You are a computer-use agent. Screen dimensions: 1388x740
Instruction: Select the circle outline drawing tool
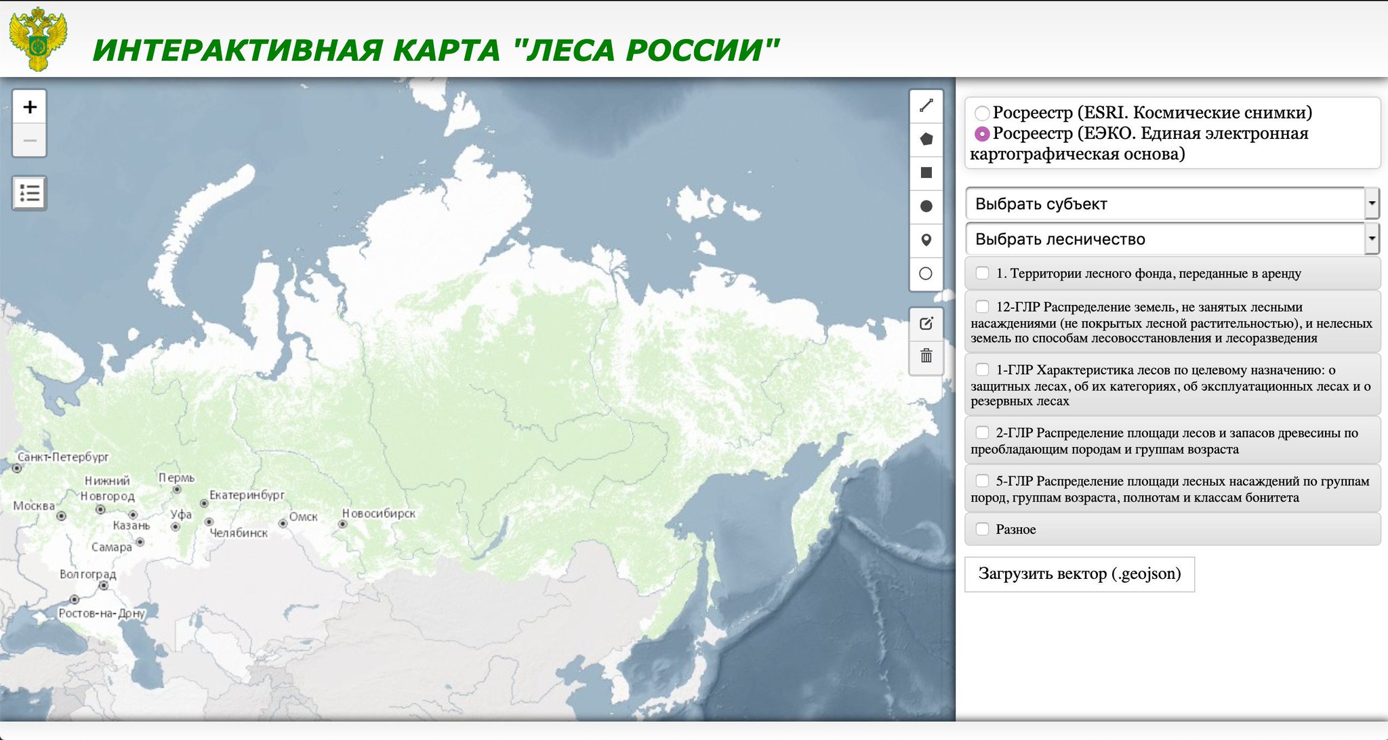click(x=926, y=273)
